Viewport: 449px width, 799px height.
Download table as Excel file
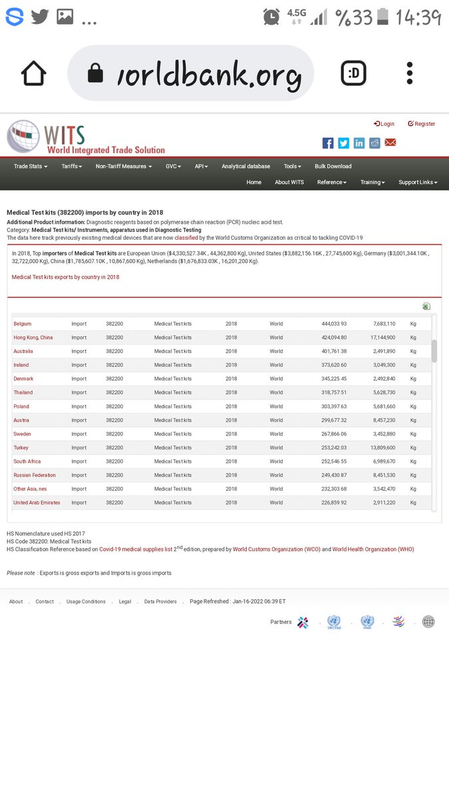coord(426,306)
